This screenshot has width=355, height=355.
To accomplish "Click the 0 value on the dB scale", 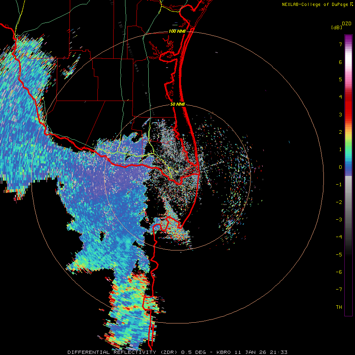I will [x=340, y=167].
